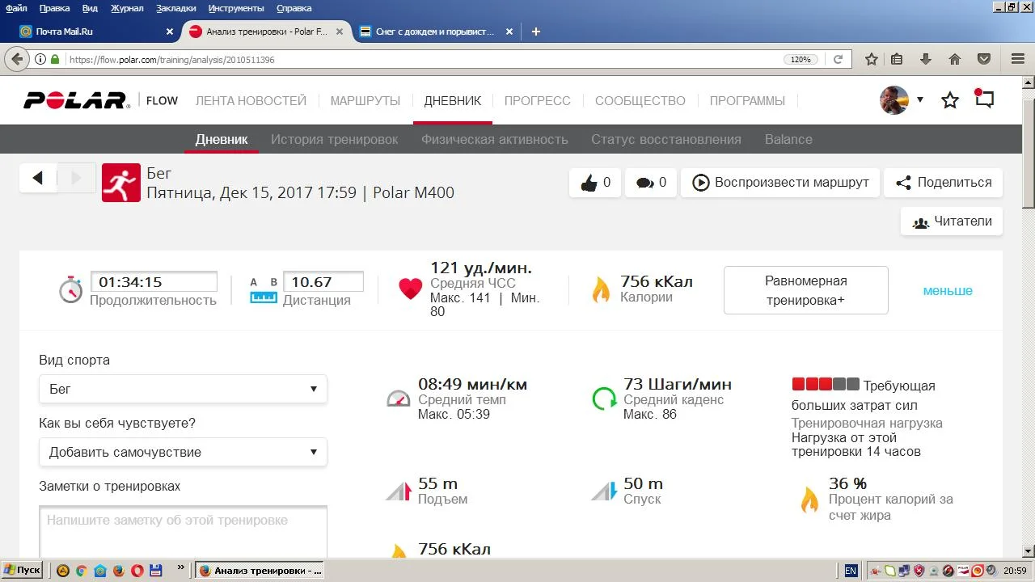Click the green padlock security icon

pos(55,59)
